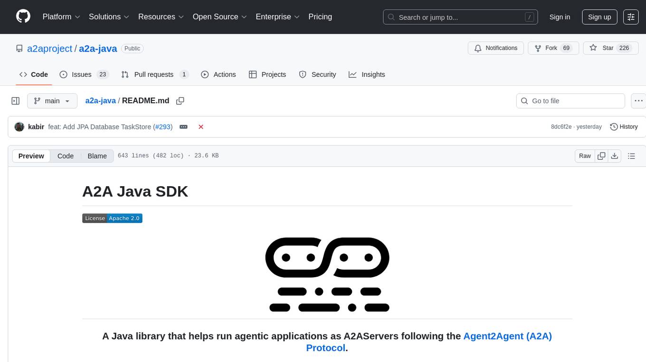Collapse the file tree side panel

(x=16, y=101)
